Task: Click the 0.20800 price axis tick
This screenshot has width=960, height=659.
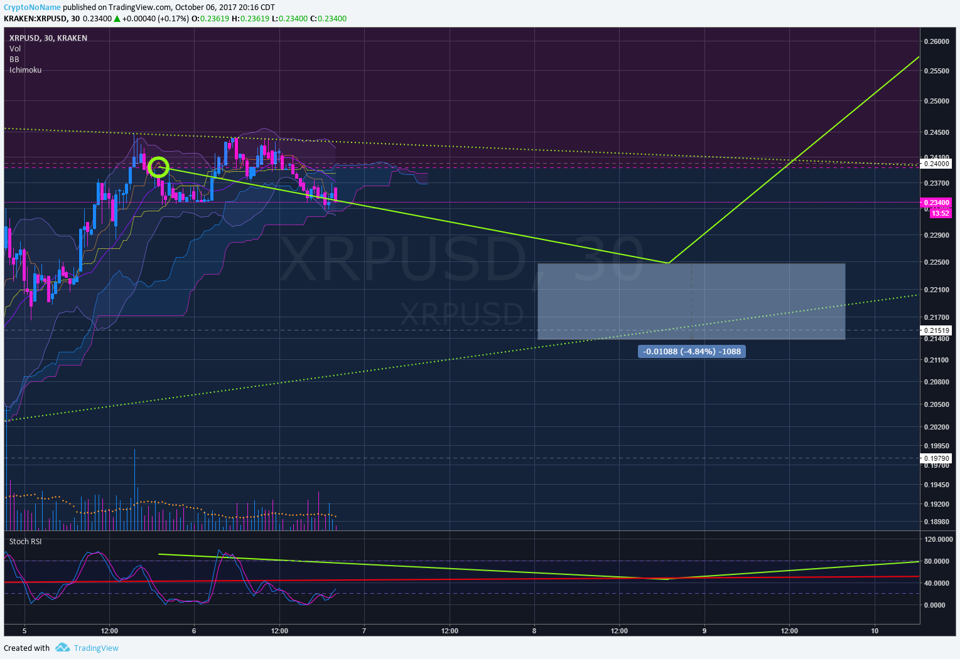Action: coord(936,382)
